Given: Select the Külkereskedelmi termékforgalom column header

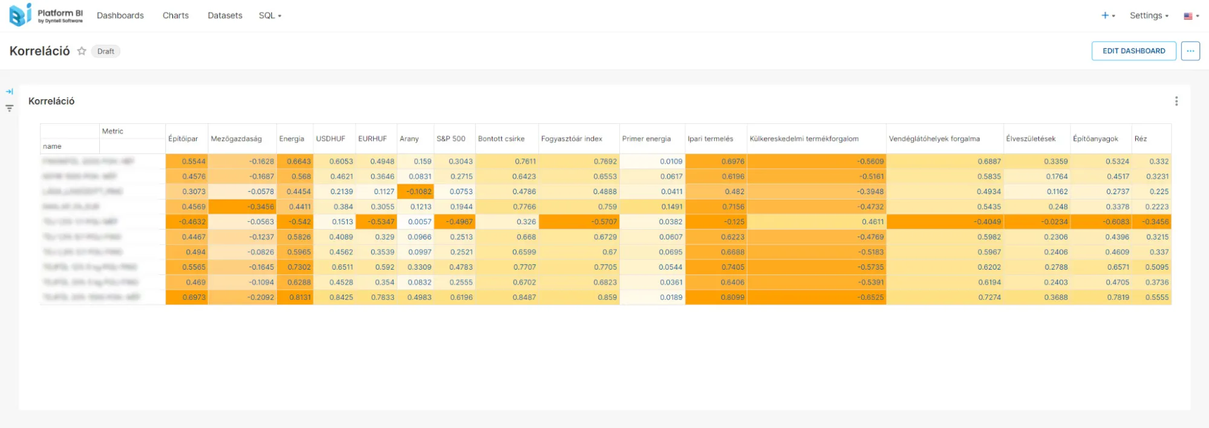Looking at the screenshot, I should 804,139.
